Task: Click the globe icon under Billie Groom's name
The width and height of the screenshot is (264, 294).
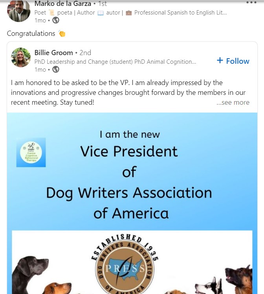Action: click(56, 69)
